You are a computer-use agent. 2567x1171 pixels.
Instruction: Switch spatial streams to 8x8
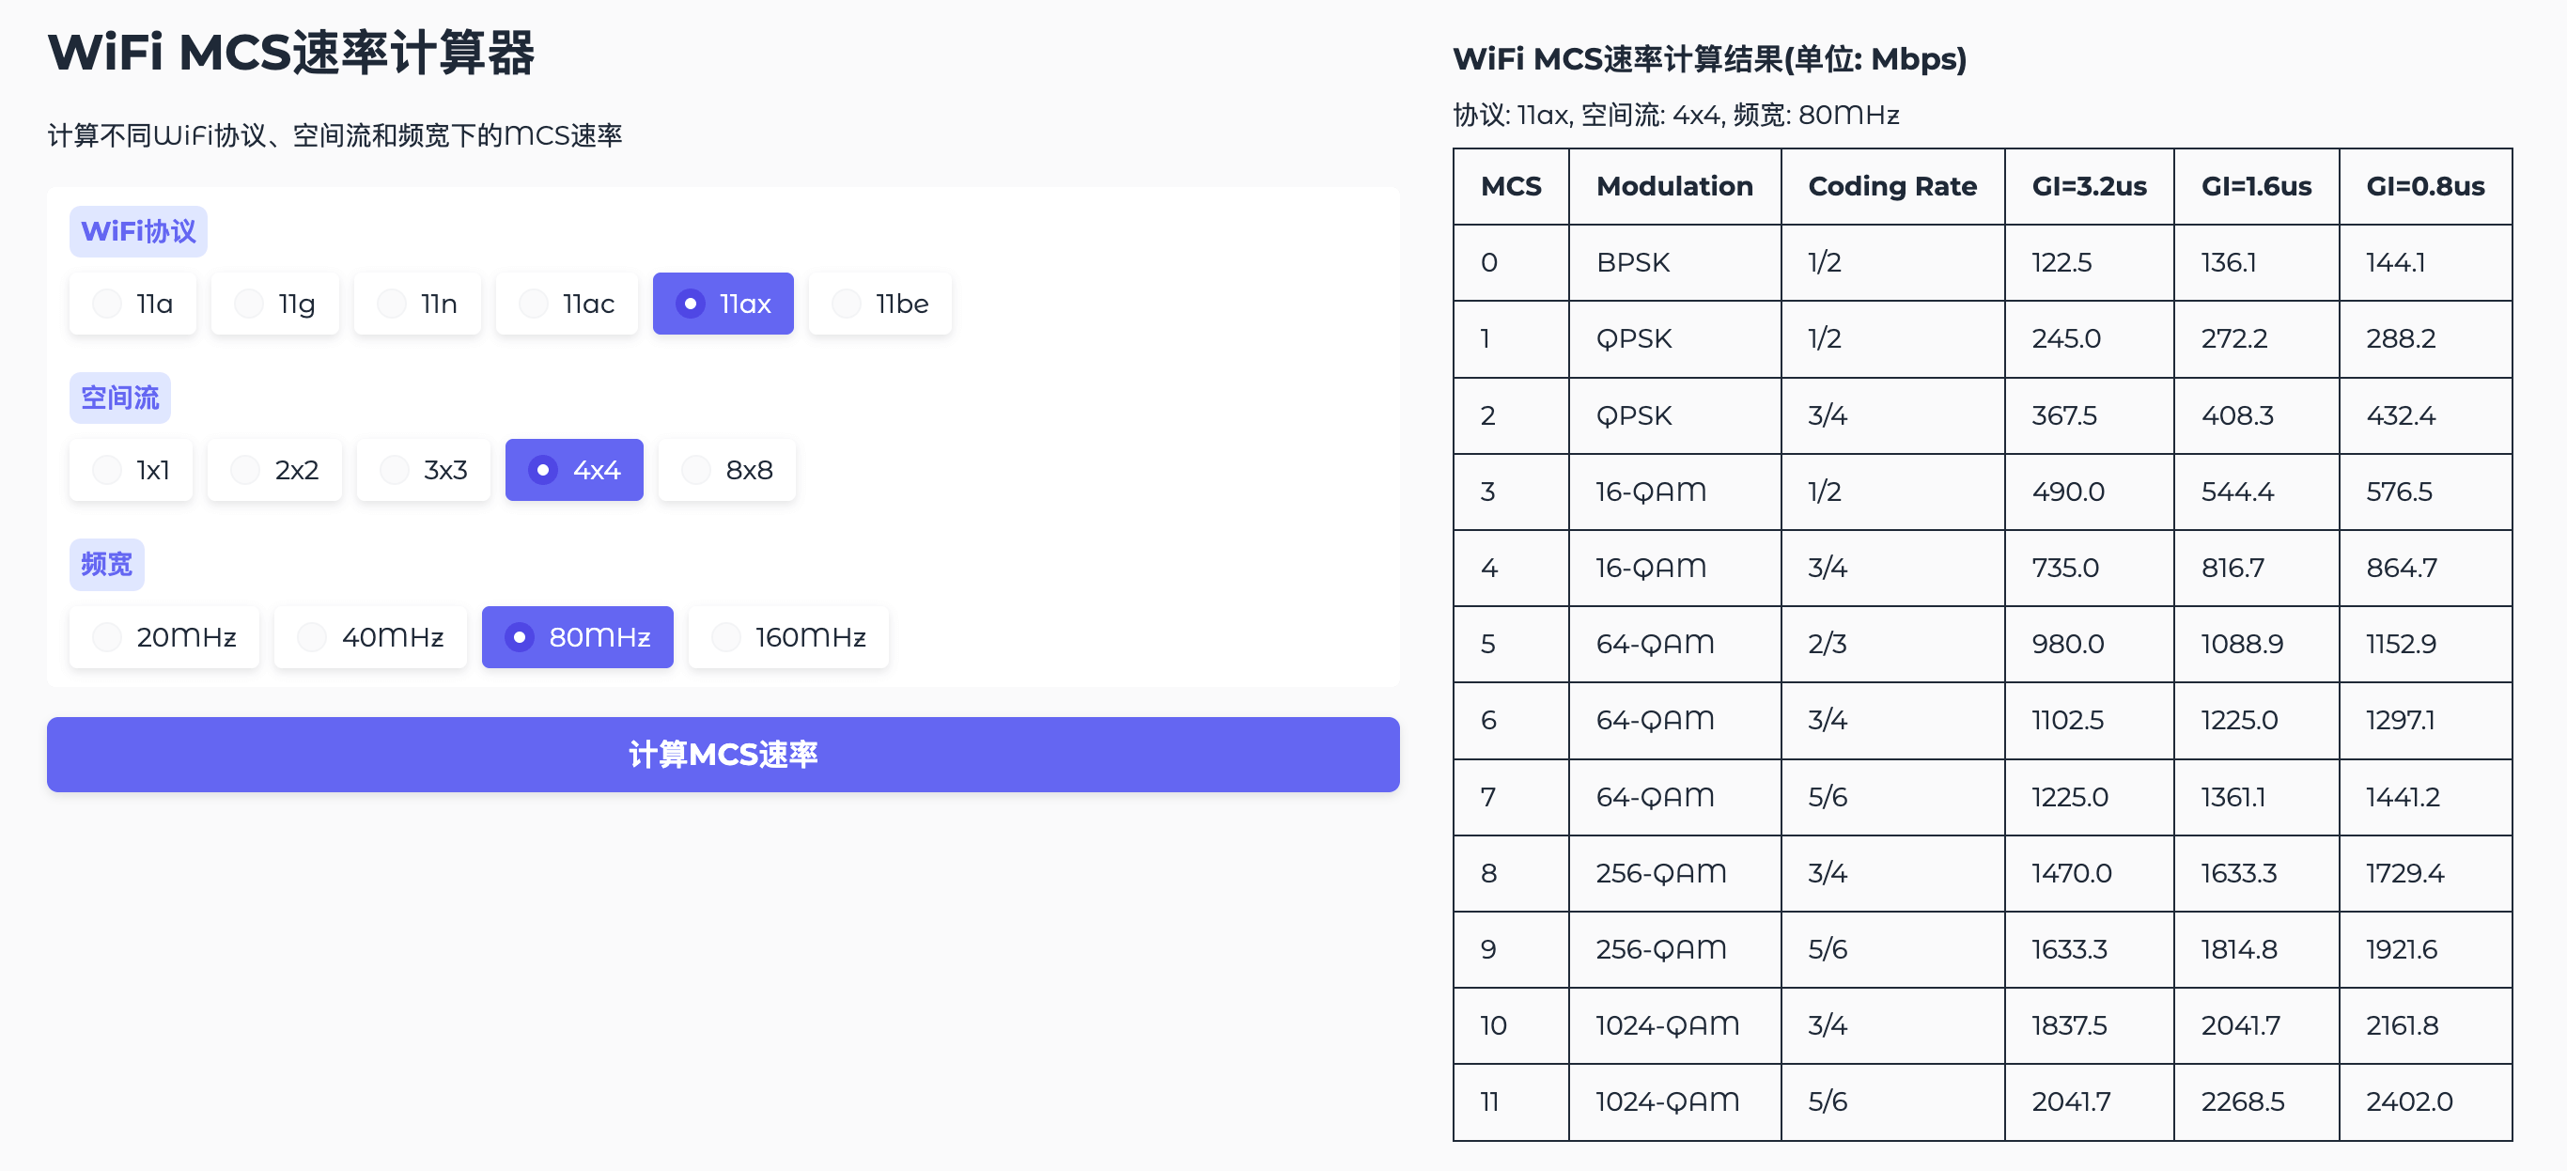coord(727,469)
